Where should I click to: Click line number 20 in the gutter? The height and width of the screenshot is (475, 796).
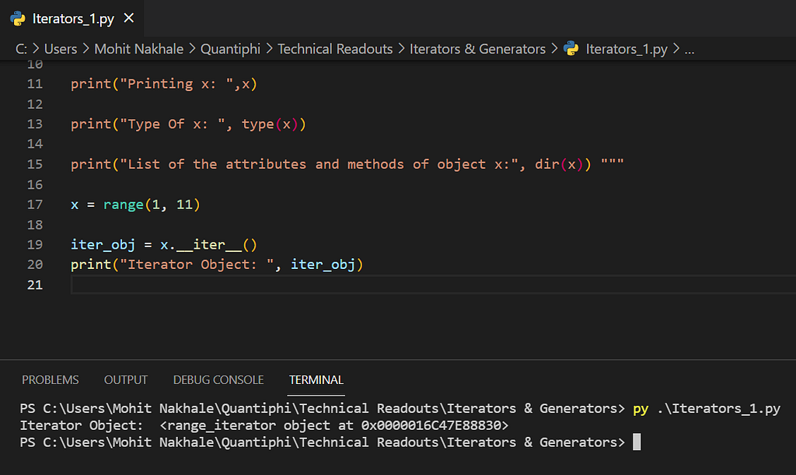coord(35,264)
